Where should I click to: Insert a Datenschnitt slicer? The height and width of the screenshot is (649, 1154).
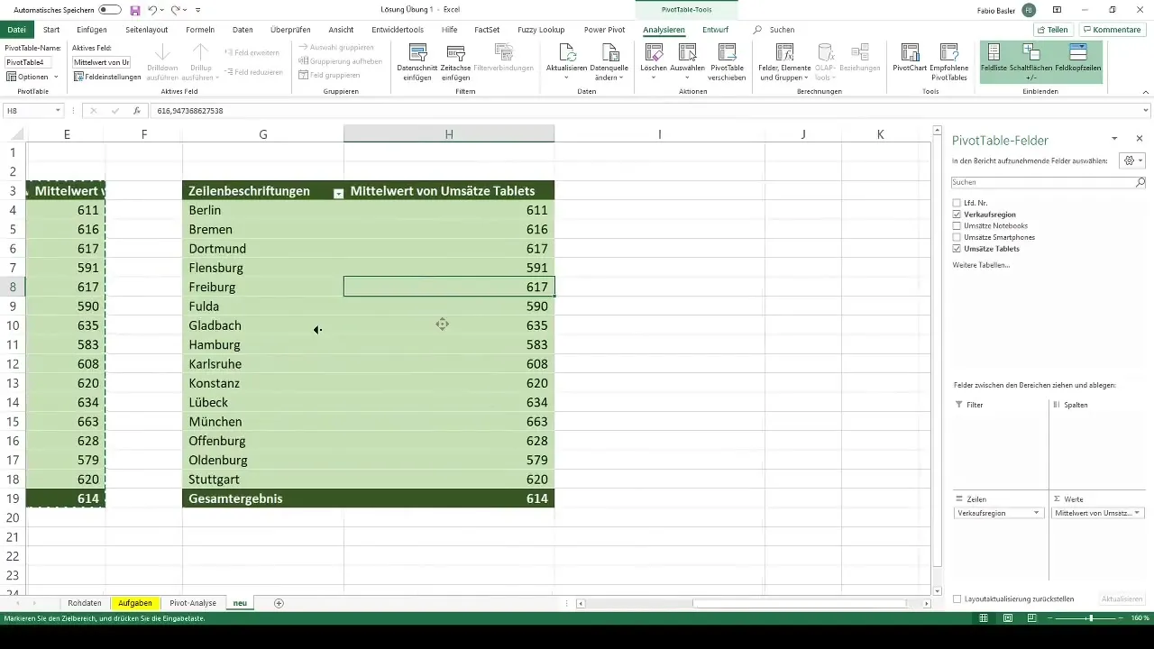click(x=418, y=61)
